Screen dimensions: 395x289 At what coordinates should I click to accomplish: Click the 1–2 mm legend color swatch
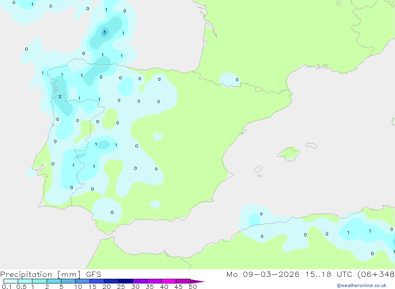[x=39, y=281]
